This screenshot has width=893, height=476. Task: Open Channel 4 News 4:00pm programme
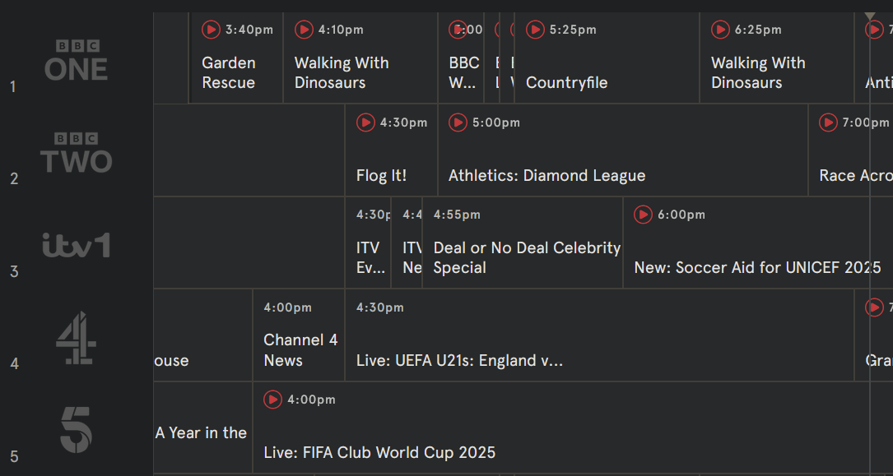[299, 335]
